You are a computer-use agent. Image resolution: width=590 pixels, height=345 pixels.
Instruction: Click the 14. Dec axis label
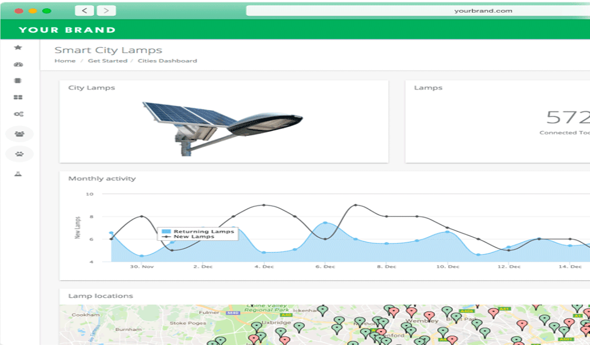570,266
